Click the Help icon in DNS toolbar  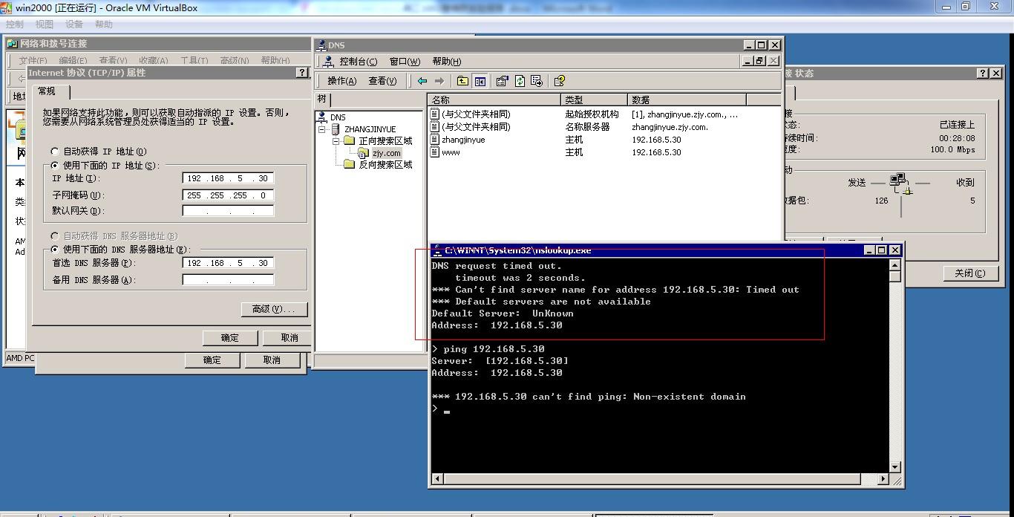(560, 81)
